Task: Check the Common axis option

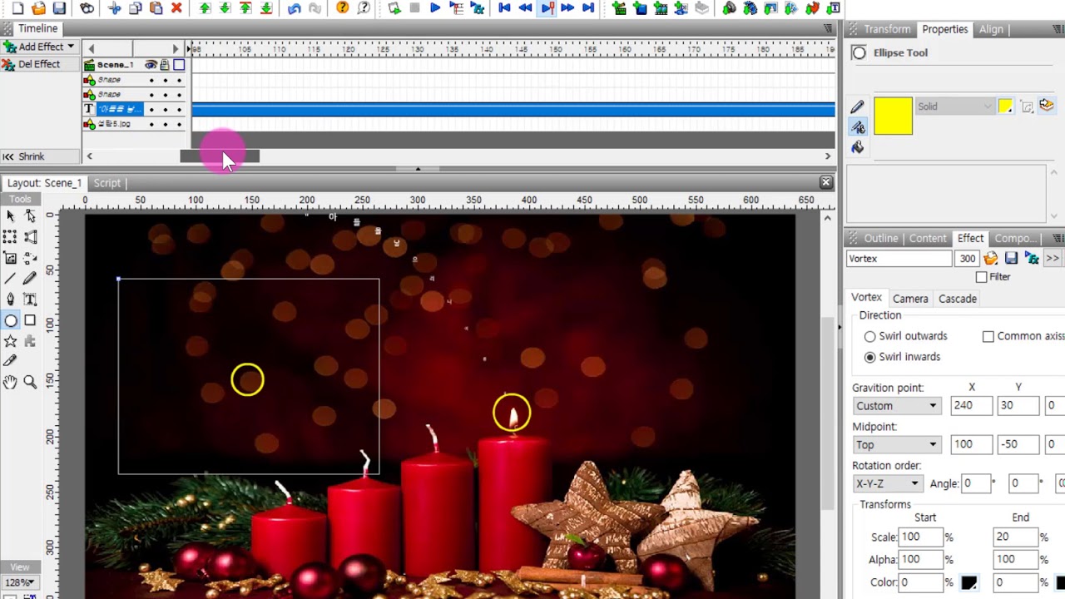Action: point(988,336)
